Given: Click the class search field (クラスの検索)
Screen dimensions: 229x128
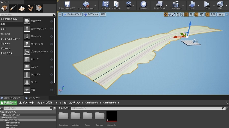Looking at the screenshot, I should [28, 15].
